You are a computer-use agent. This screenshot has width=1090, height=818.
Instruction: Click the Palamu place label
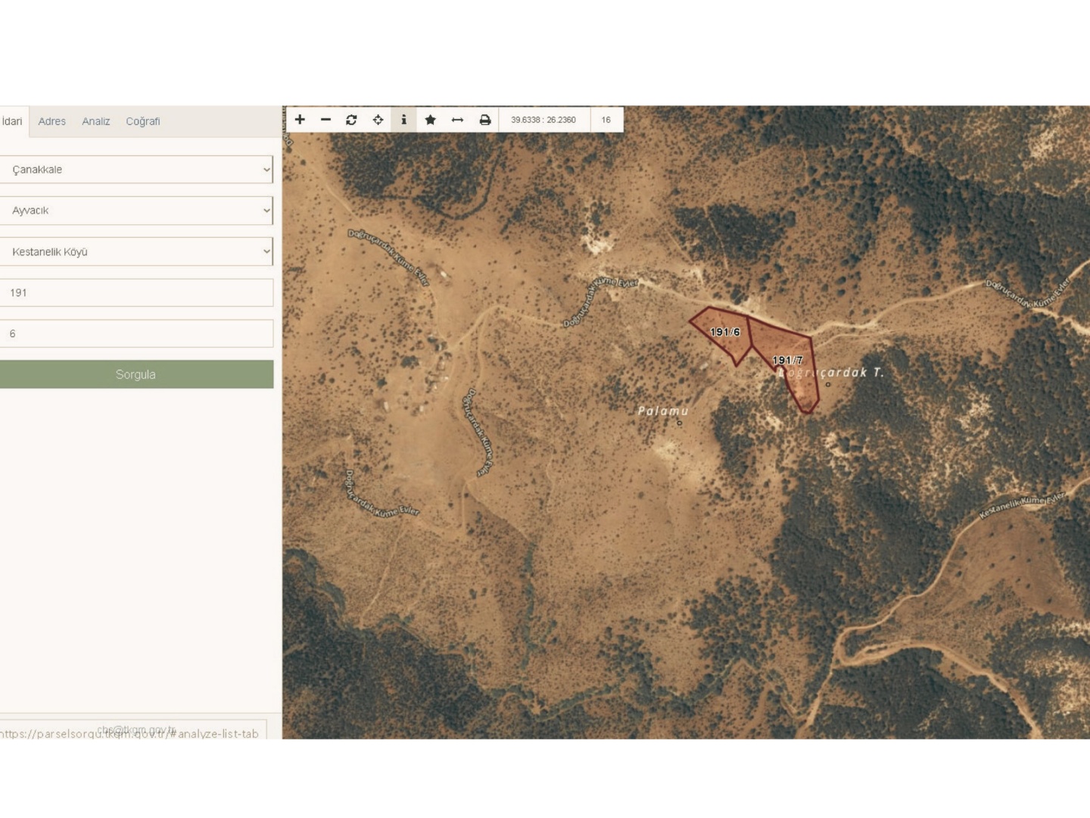click(663, 411)
